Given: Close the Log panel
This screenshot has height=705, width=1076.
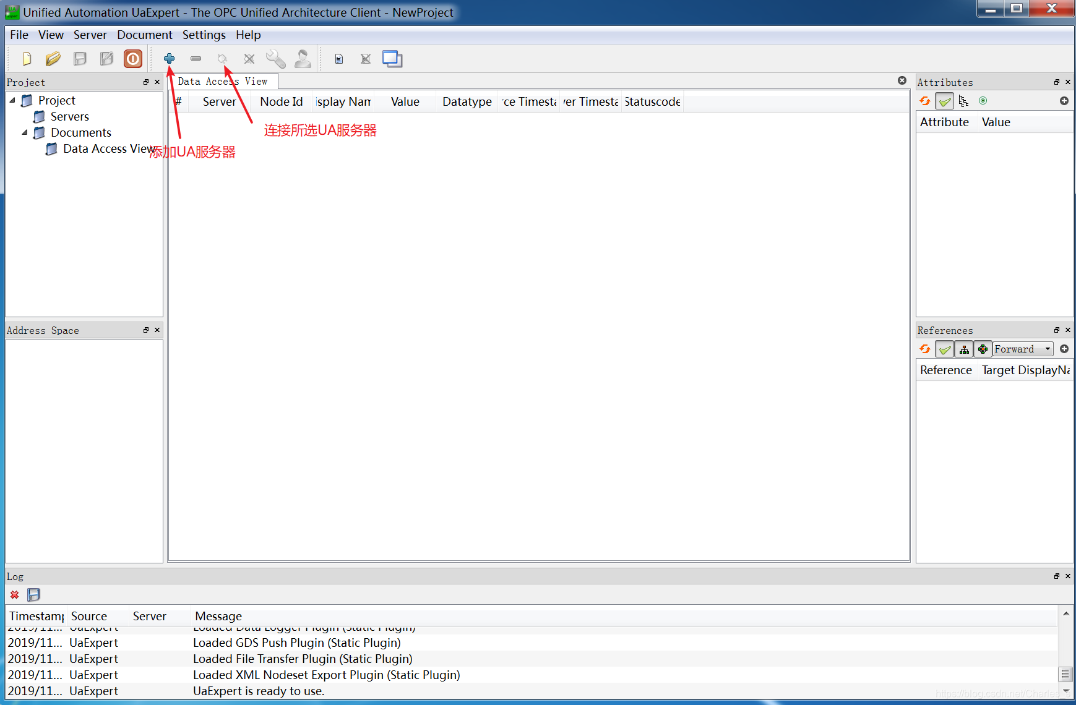Looking at the screenshot, I should 1068,576.
